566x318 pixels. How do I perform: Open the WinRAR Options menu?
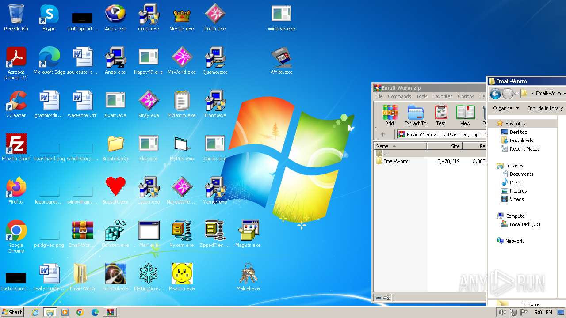point(466,96)
